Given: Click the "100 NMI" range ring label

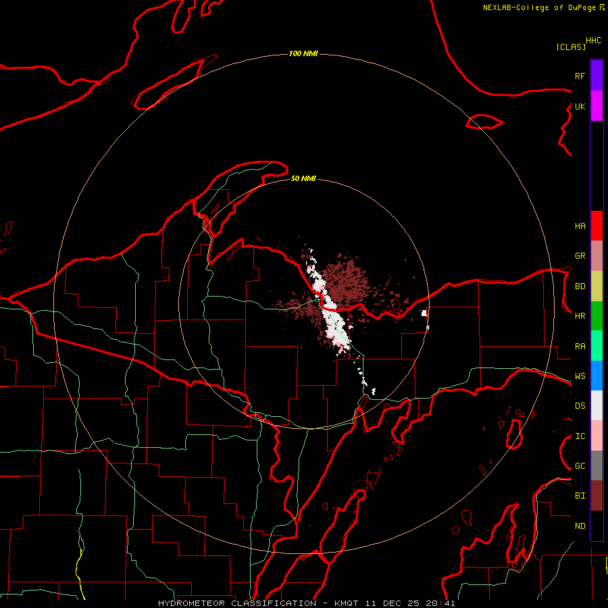Looking at the screenshot, I should [x=303, y=53].
